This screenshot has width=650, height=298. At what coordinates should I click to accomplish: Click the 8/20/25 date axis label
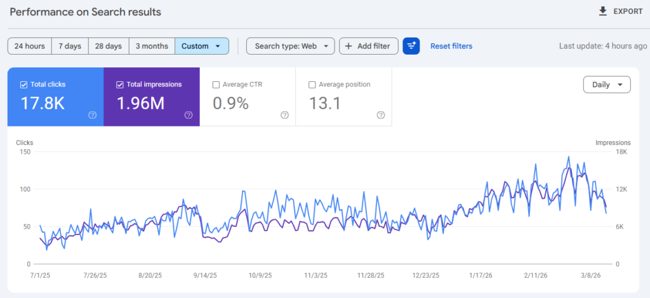click(150, 275)
